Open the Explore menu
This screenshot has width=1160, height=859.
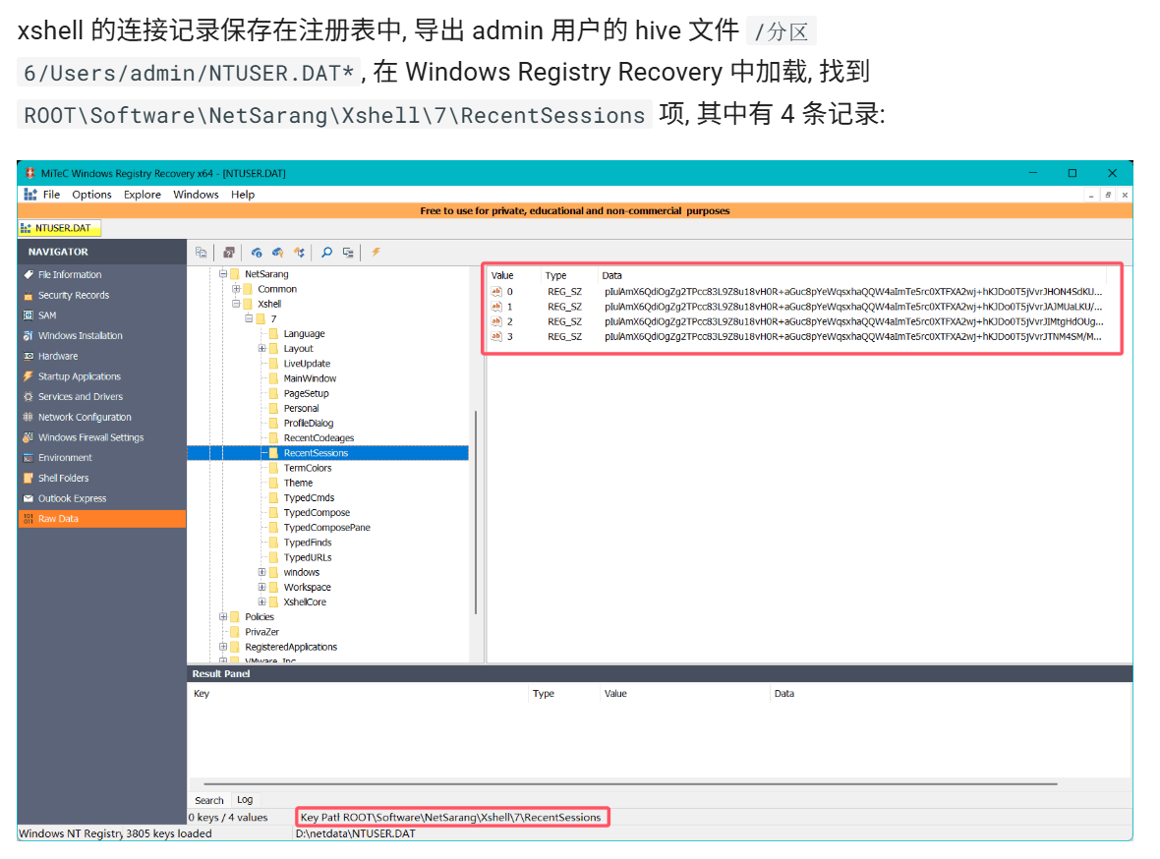(x=142, y=195)
